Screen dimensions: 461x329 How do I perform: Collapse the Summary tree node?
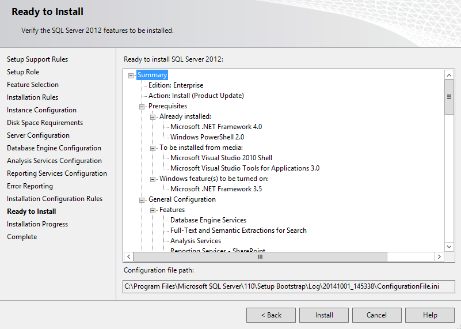131,75
